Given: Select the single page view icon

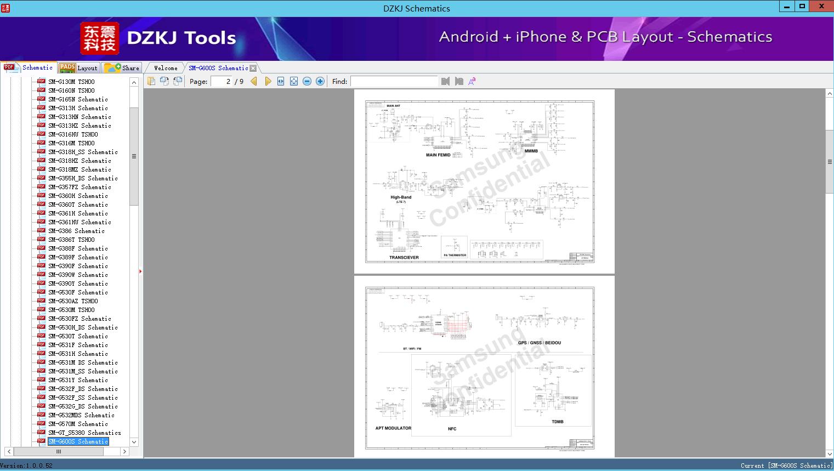Looking at the screenshot, I should (152, 81).
